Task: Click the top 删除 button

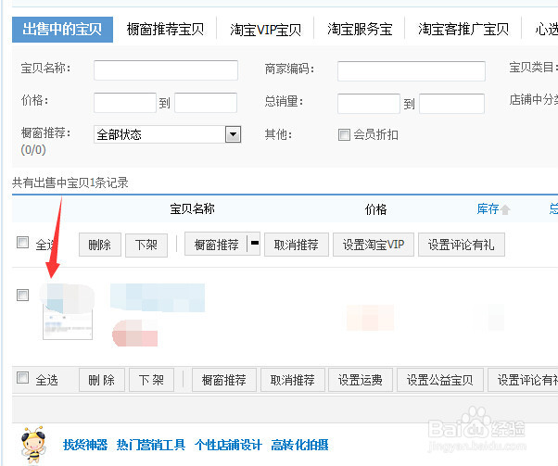Action: coord(100,245)
